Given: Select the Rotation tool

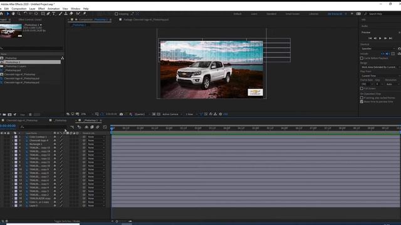Looking at the screenshot, I should (25, 14).
